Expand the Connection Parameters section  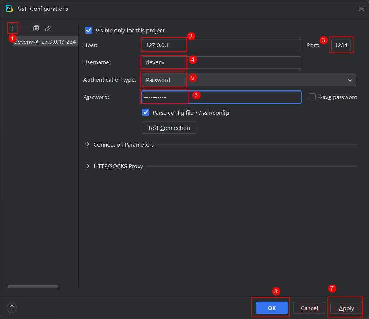(88, 144)
